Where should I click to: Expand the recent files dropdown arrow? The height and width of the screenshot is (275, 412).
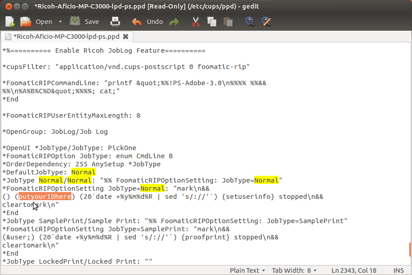[60, 22]
